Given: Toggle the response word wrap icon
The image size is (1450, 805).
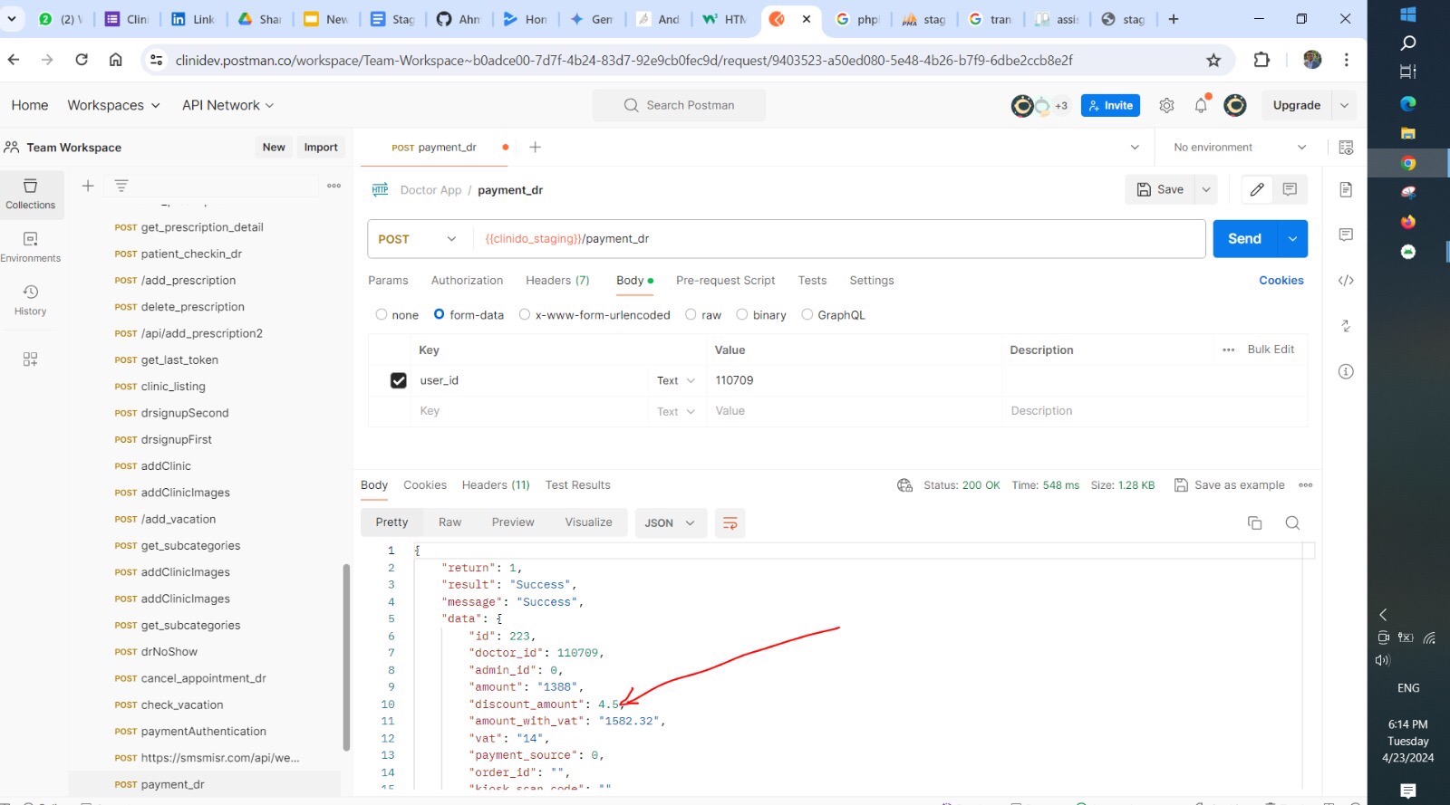Looking at the screenshot, I should 730,522.
